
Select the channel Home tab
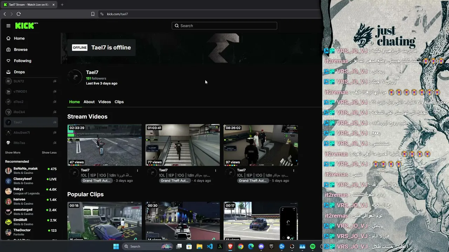click(74, 102)
